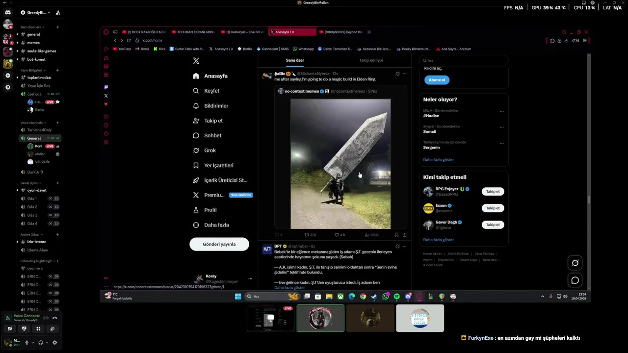Image resolution: width=628 pixels, height=353 pixels.
Task: Open #Hadise trending topic
Action: 431,116
